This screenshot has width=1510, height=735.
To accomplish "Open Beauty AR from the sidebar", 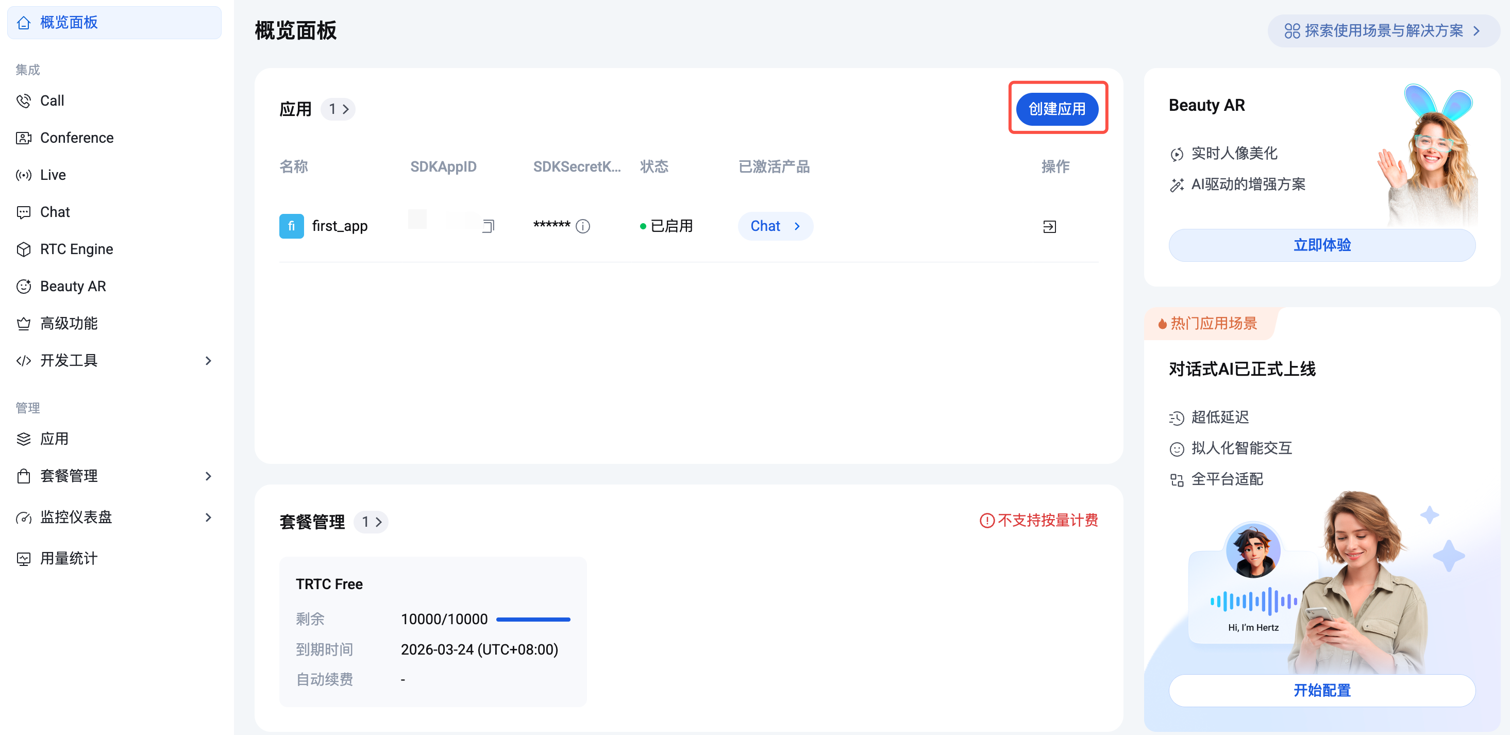I will (x=73, y=286).
